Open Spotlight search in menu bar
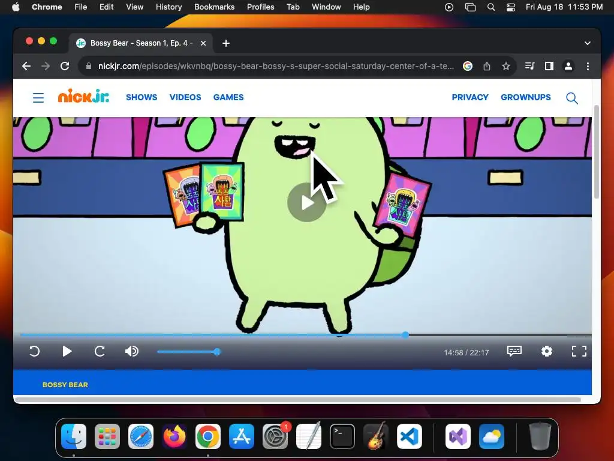Viewport: 614px width, 461px height. [x=490, y=7]
